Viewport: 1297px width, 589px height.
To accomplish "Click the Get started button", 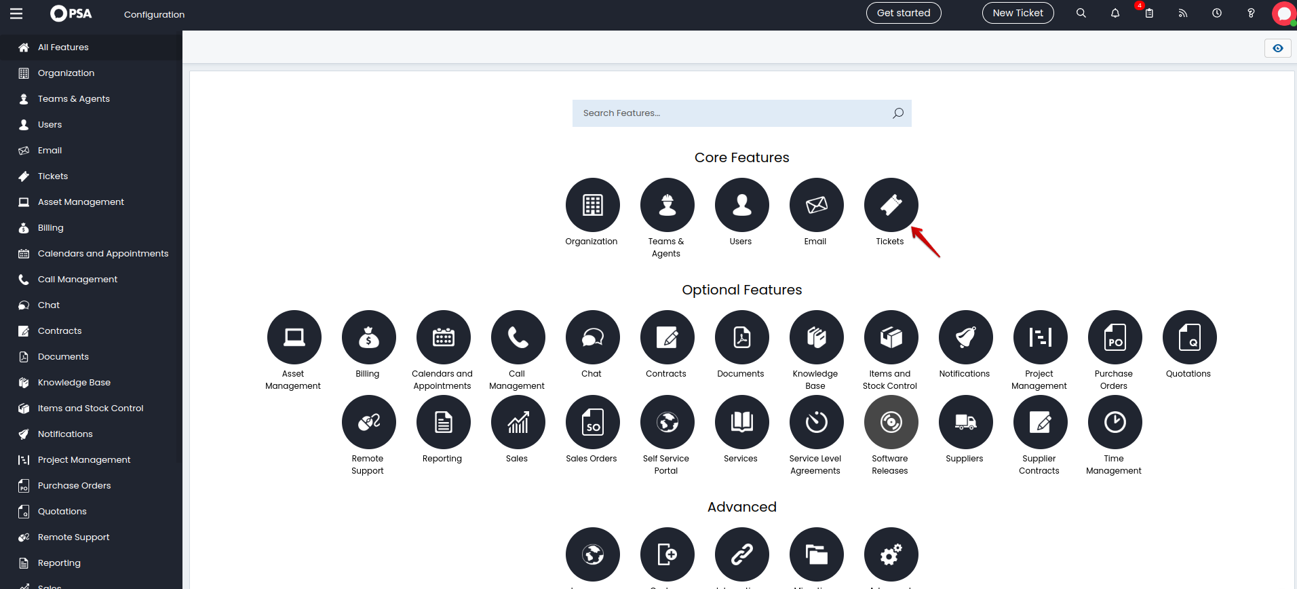I will (x=904, y=13).
